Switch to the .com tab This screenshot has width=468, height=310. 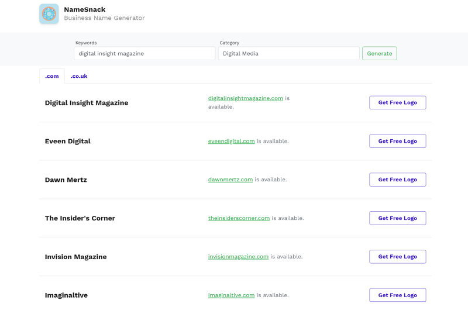point(52,76)
